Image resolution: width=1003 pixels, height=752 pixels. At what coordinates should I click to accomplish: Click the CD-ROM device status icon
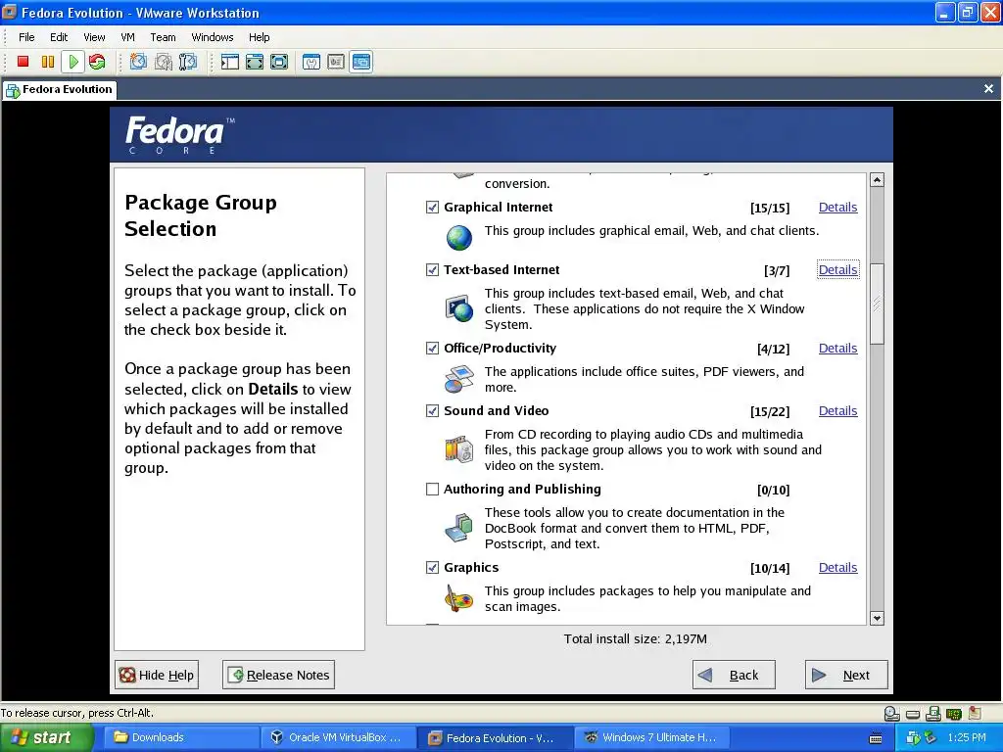[891, 714]
